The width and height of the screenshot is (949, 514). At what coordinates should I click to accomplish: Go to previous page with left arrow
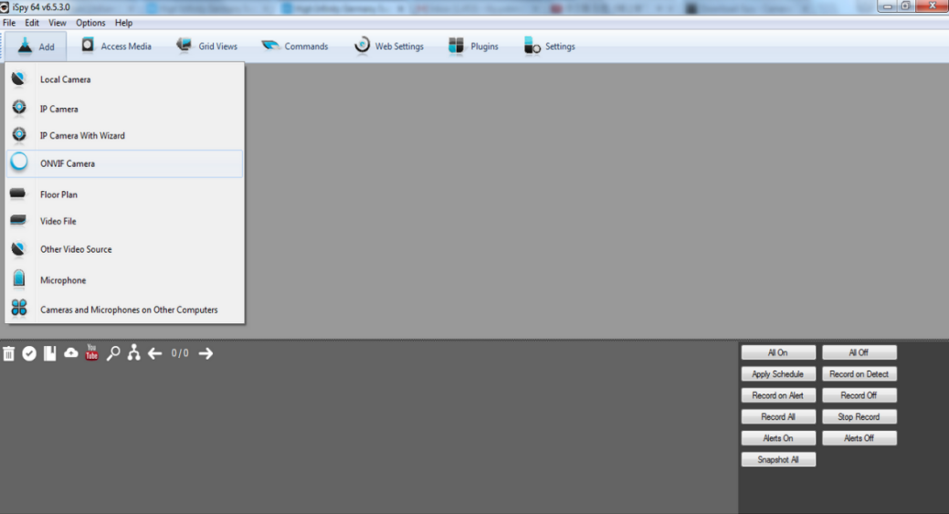pyautogui.click(x=155, y=353)
